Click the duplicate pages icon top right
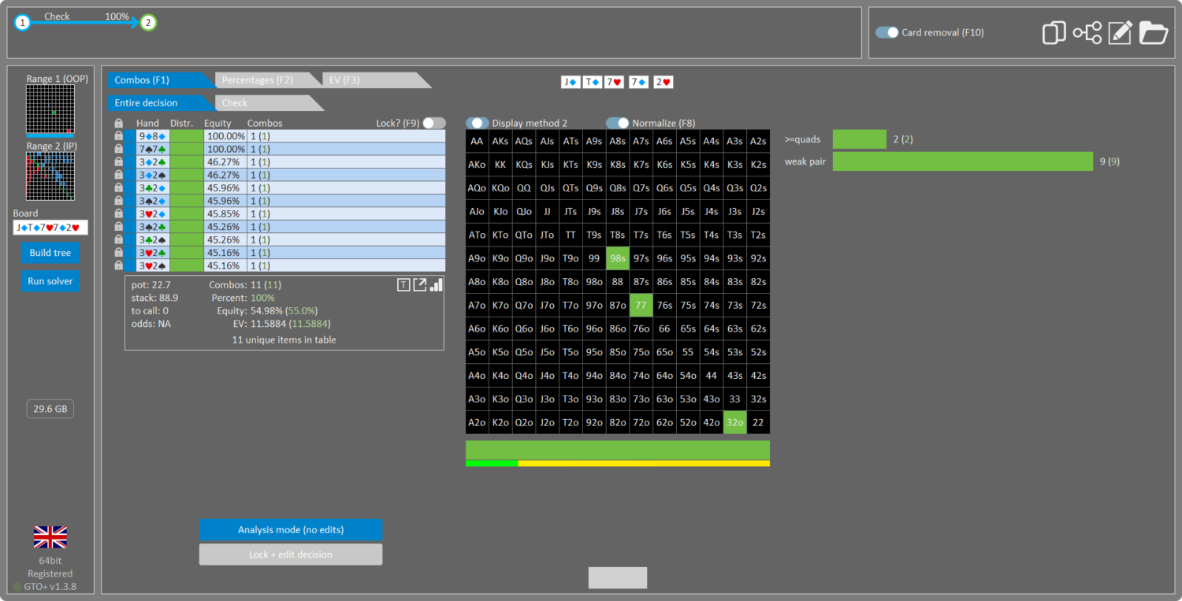1182x601 pixels. click(1054, 32)
